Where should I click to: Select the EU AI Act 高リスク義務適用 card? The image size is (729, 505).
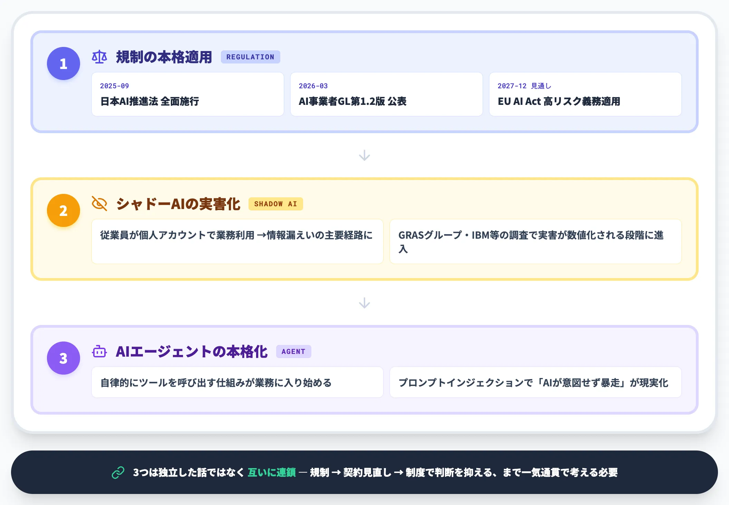[585, 94]
